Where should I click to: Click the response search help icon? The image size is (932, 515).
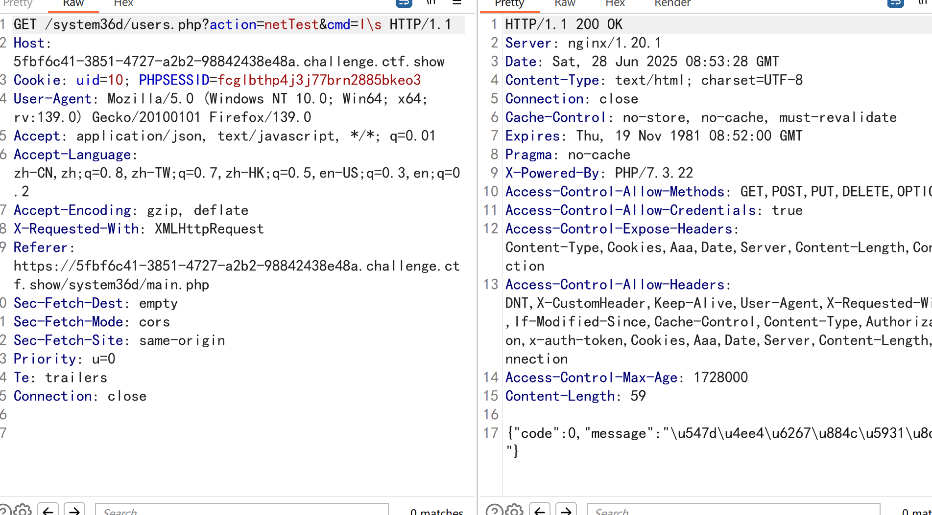click(x=494, y=510)
